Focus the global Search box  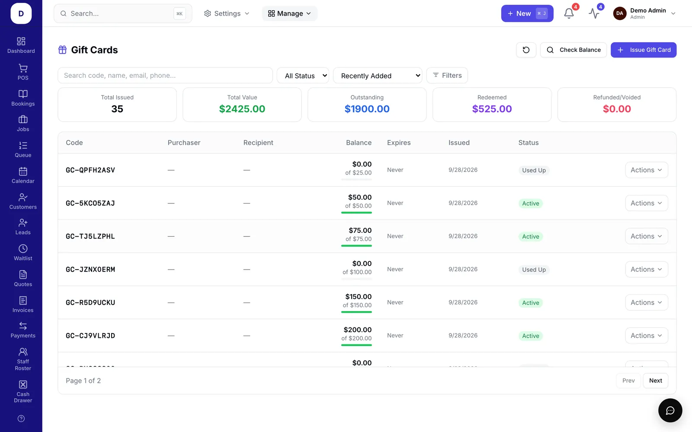123,13
